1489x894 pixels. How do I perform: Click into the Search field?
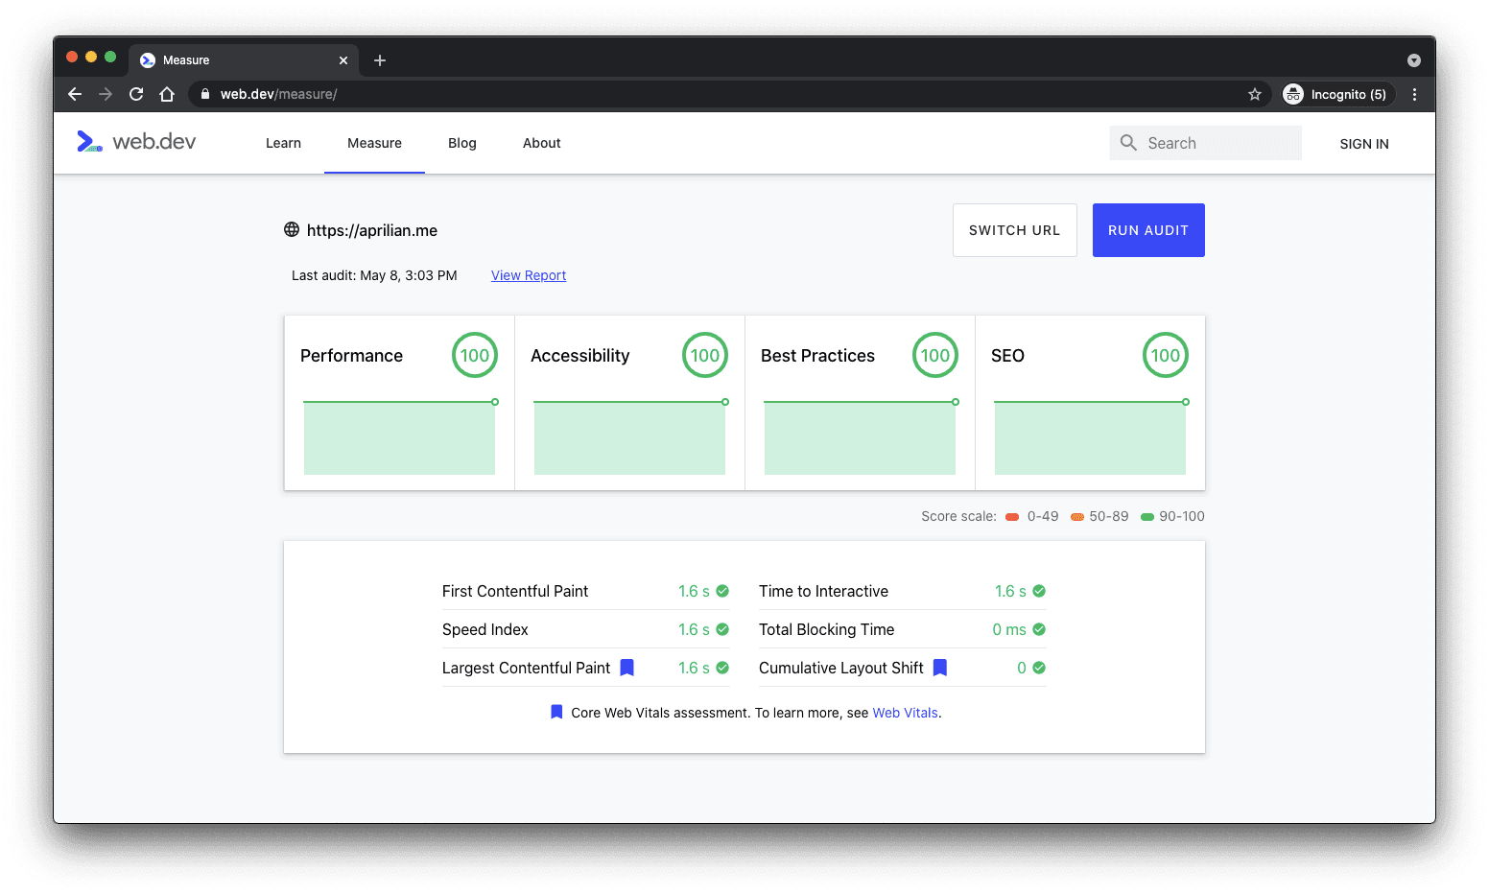pos(1206,143)
